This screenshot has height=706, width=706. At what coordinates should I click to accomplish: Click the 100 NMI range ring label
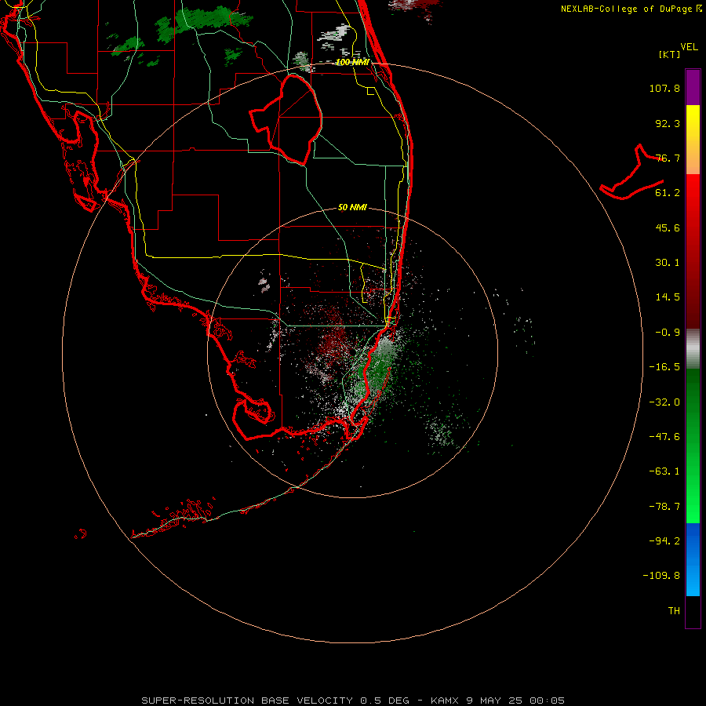click(352, 62)
